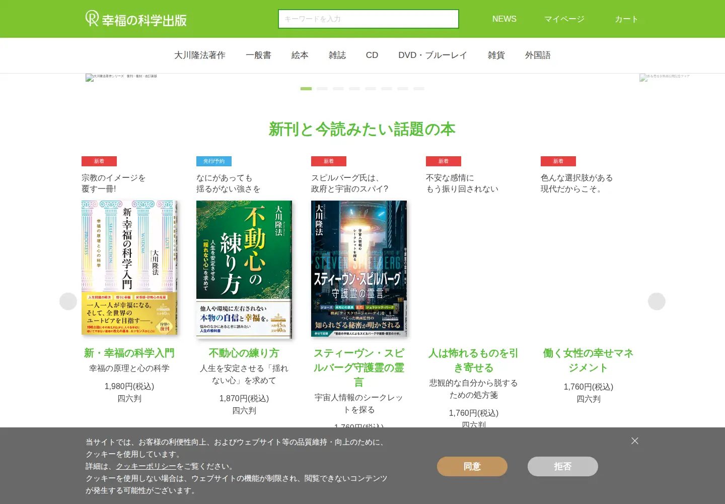Click the 1,980円(税込) price
725x504 pixels.
[129, 387]
